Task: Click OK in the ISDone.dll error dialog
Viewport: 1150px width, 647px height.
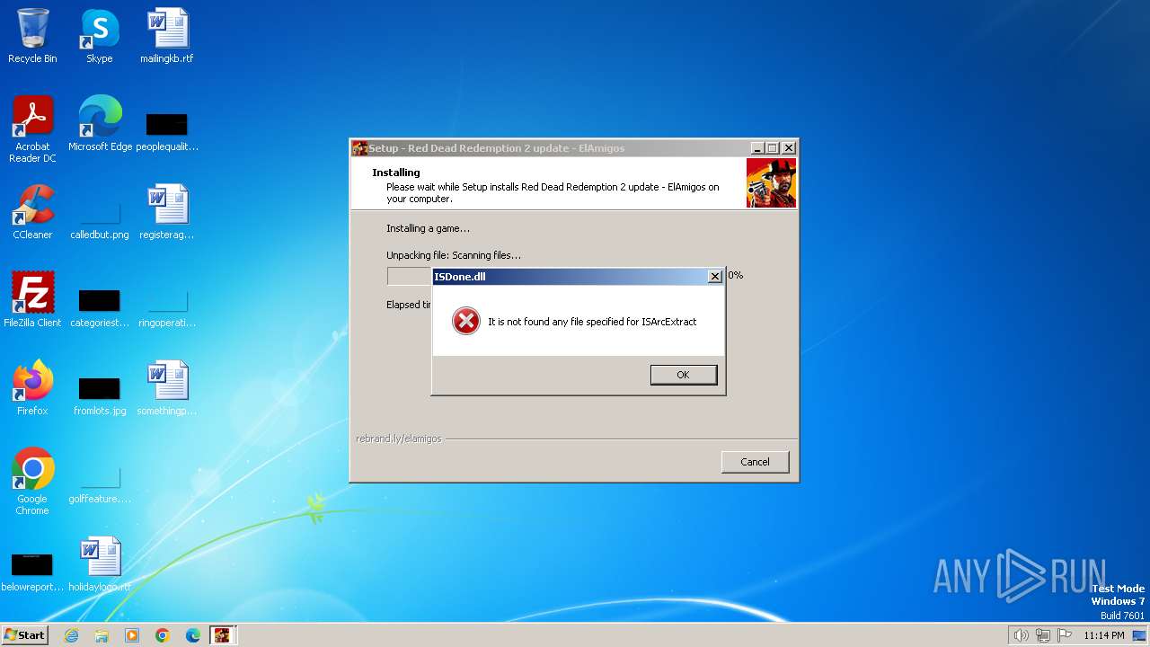Action: [x=684, y=375]
